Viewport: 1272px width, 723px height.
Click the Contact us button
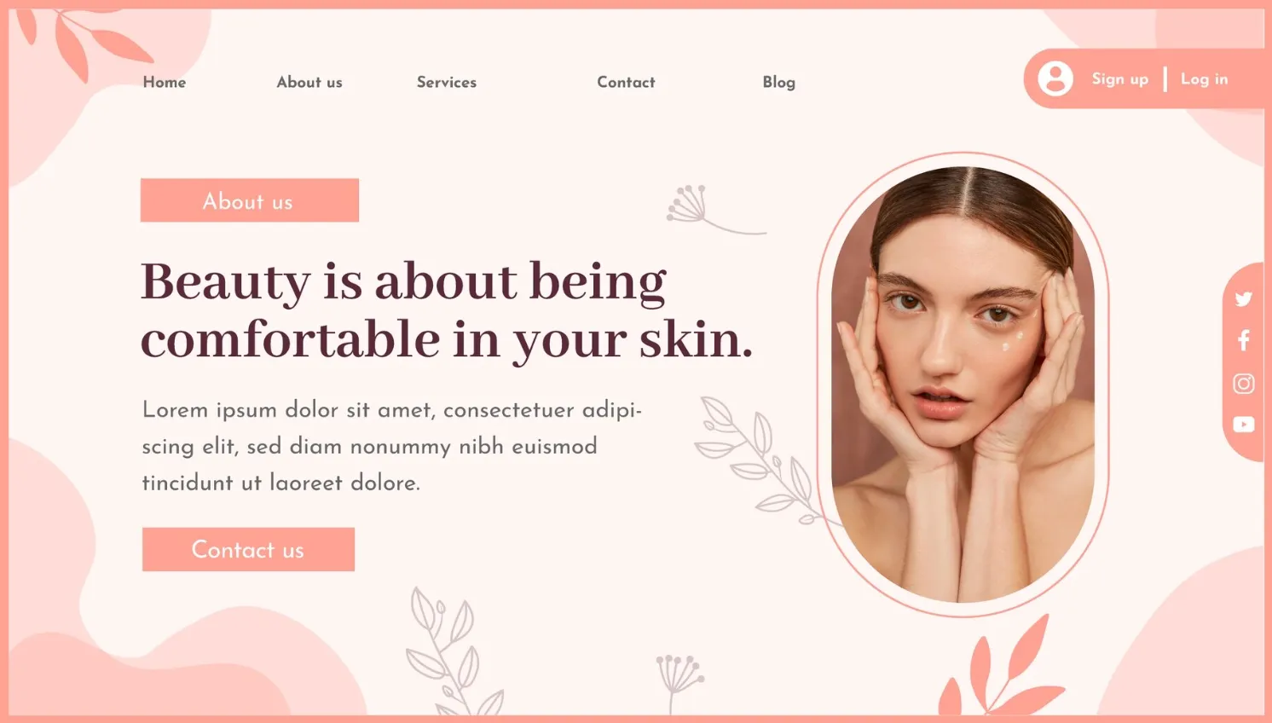[248, 549]
